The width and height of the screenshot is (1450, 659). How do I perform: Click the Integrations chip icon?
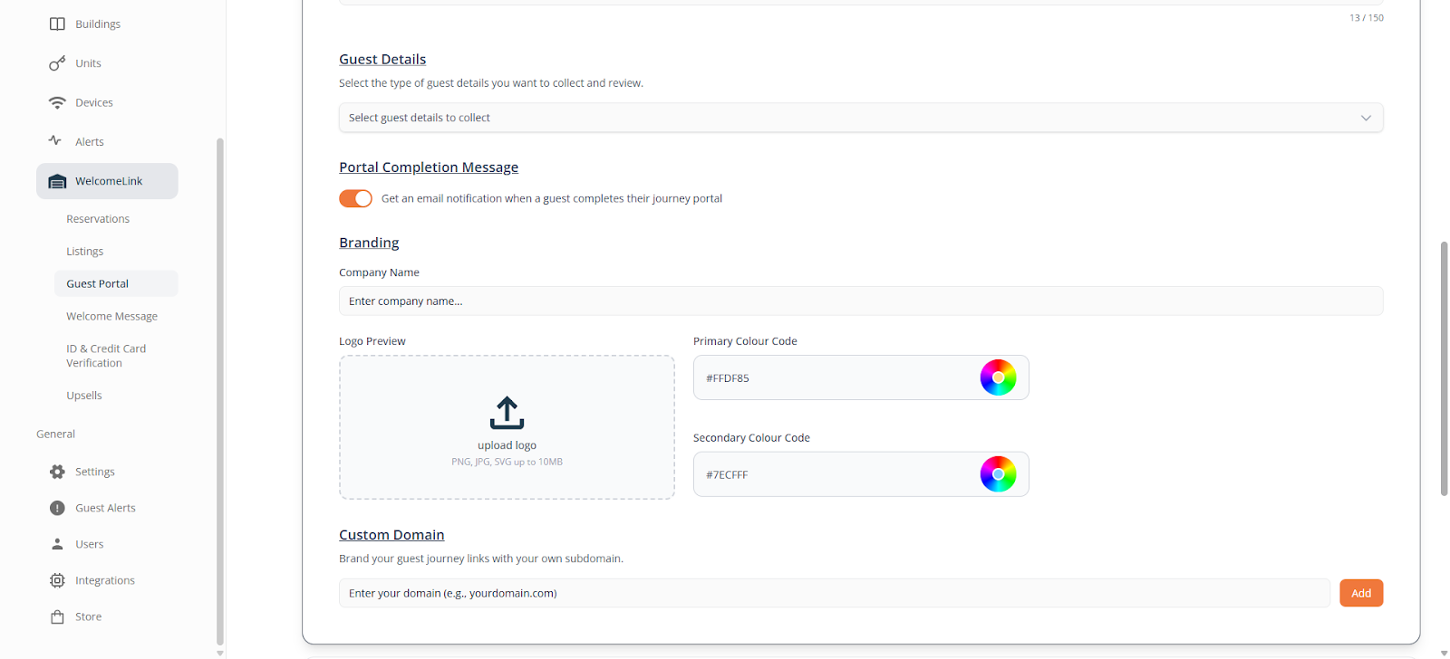pos(57,580)
